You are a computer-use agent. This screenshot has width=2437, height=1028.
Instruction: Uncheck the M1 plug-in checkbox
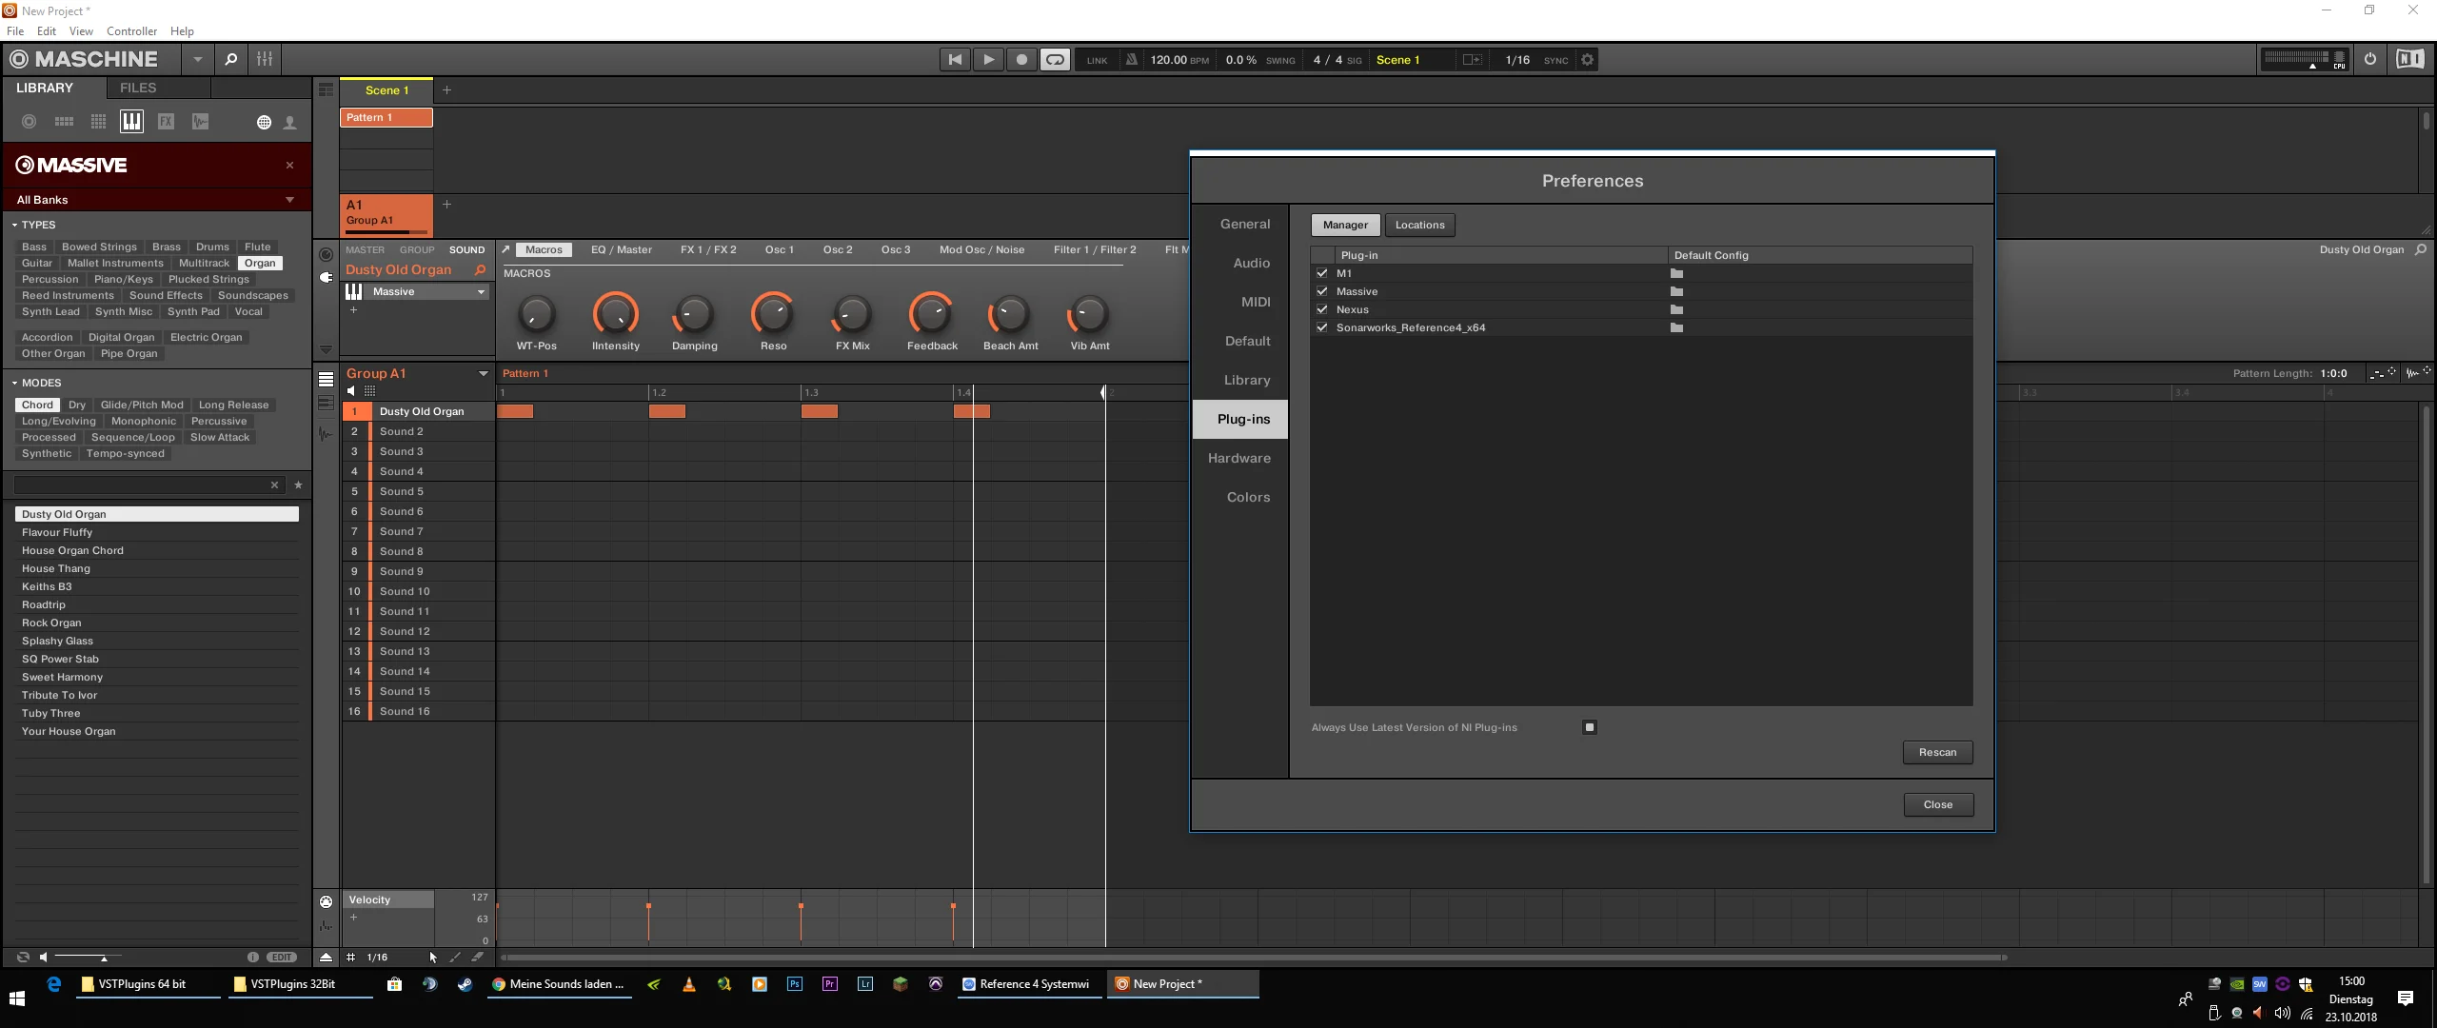click(x=1322, y=274)
